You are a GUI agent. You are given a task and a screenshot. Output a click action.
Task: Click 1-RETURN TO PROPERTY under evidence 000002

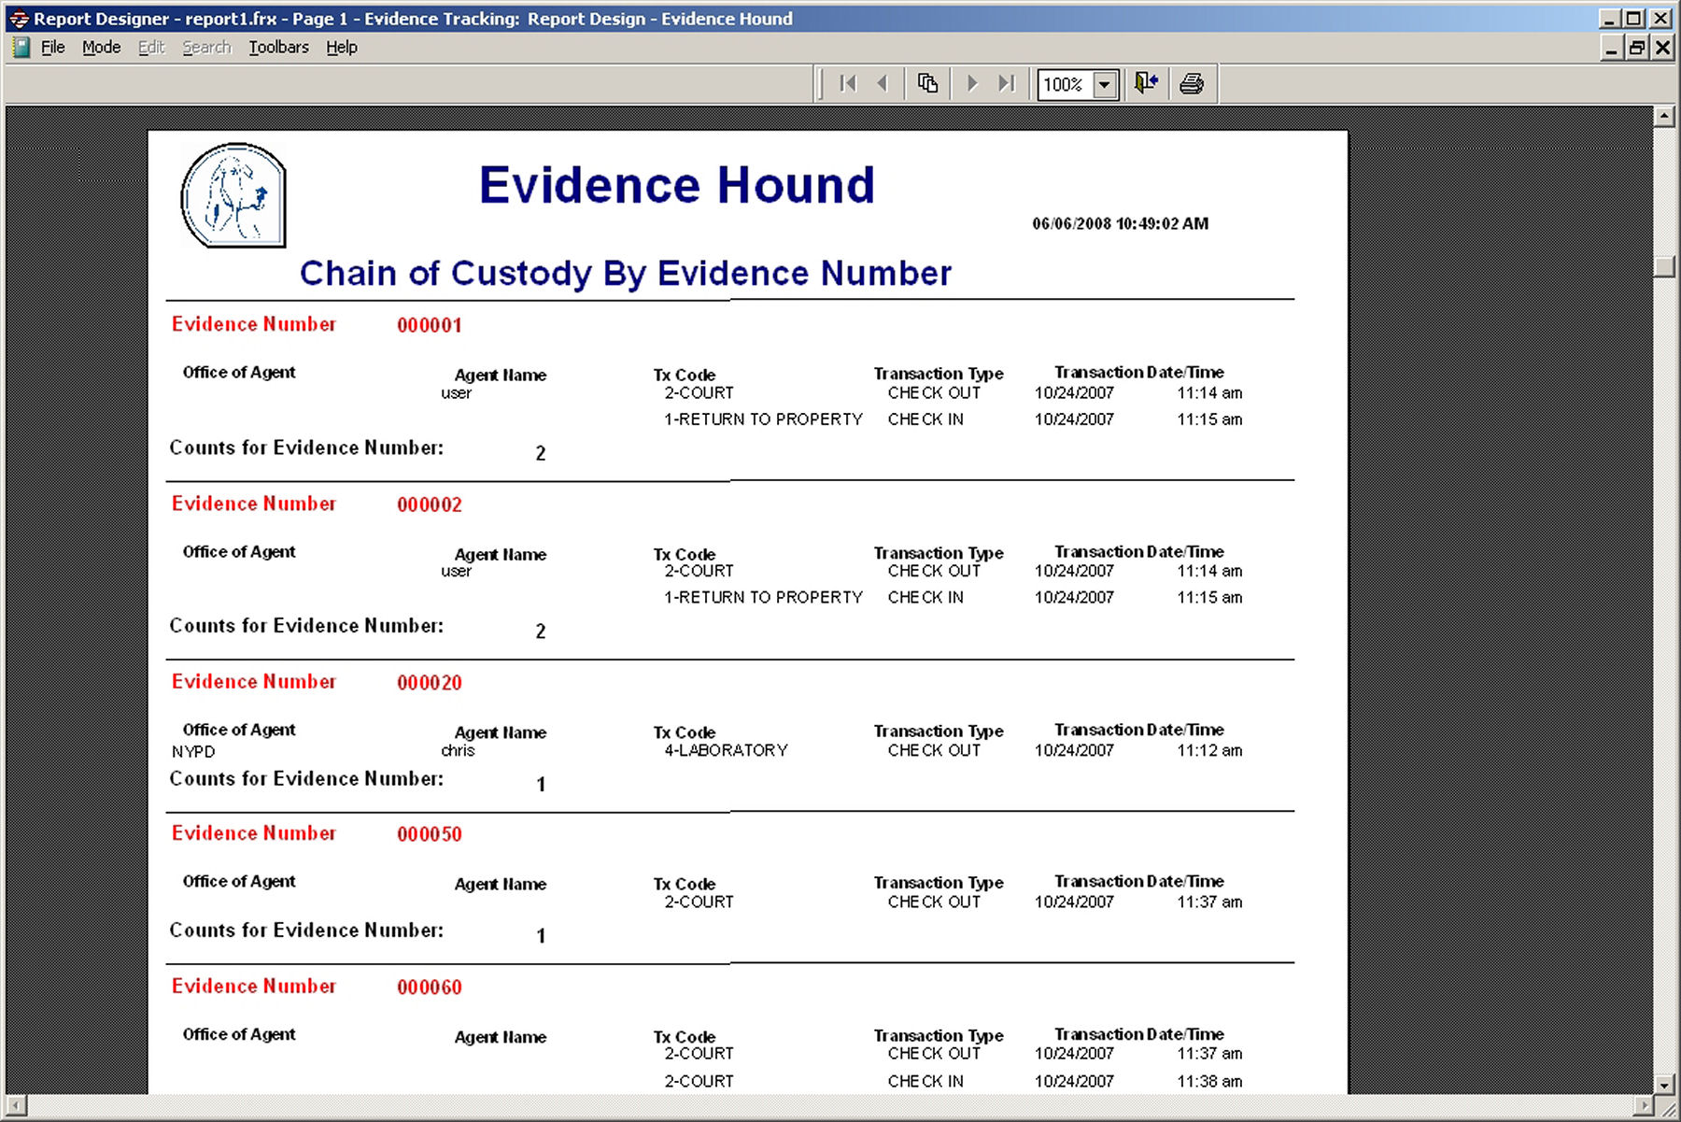763,597
